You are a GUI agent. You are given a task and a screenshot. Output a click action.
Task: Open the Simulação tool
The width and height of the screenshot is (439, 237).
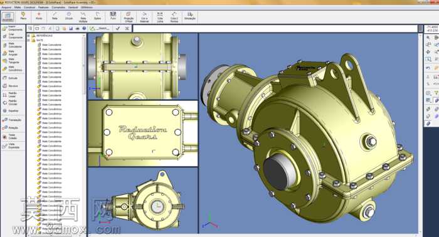coord(190,16)
